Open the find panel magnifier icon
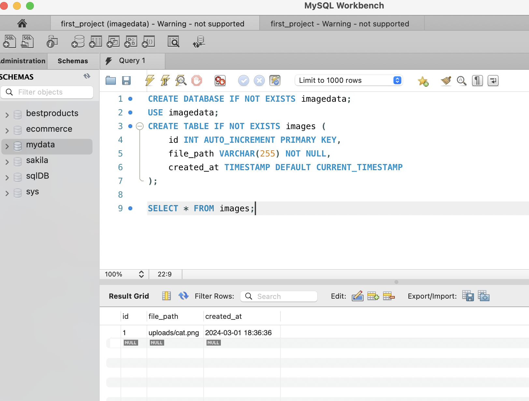The image size is (529, 401). click(462, 81)
